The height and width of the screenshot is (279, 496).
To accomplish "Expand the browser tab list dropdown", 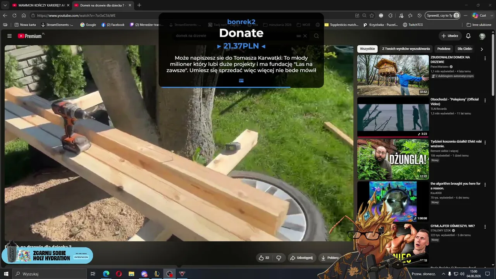I will tap(5, 5).
